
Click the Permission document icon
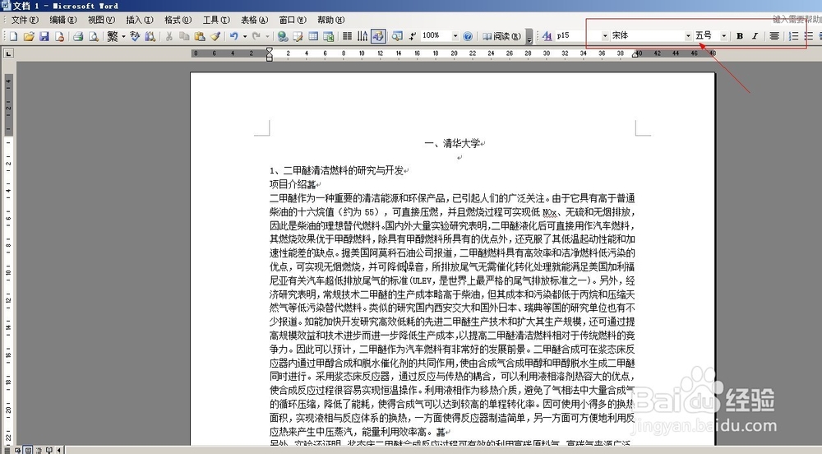click(60, 36)
